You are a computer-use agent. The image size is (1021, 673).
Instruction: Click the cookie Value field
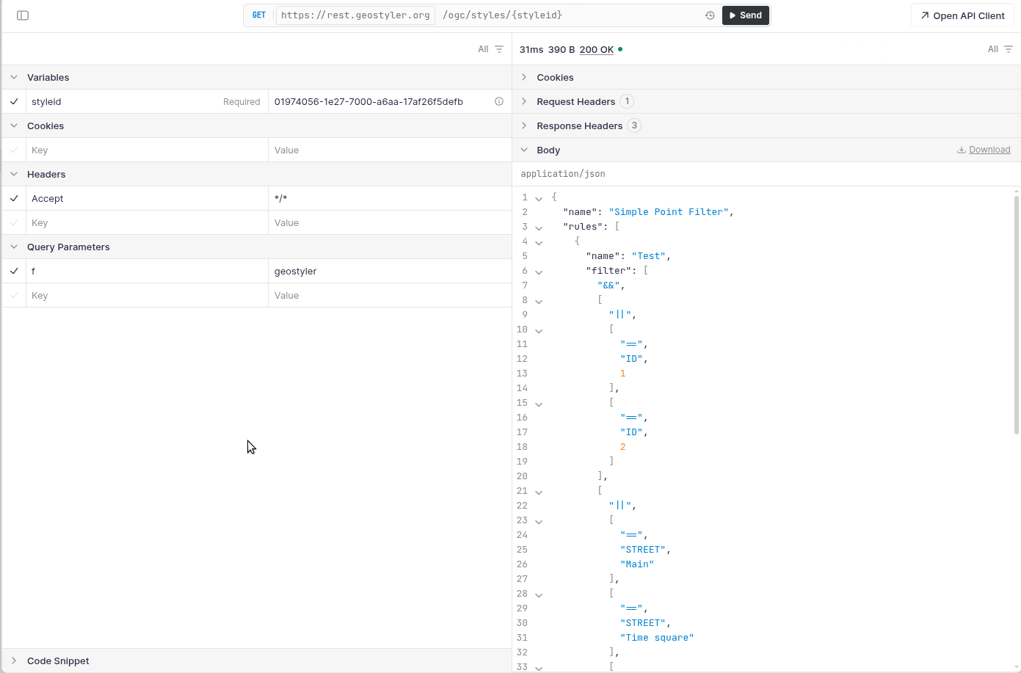[x=390, y=150]
